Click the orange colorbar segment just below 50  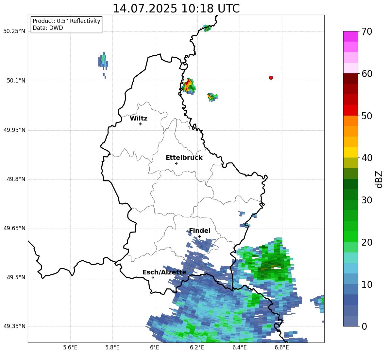[350, 121]
